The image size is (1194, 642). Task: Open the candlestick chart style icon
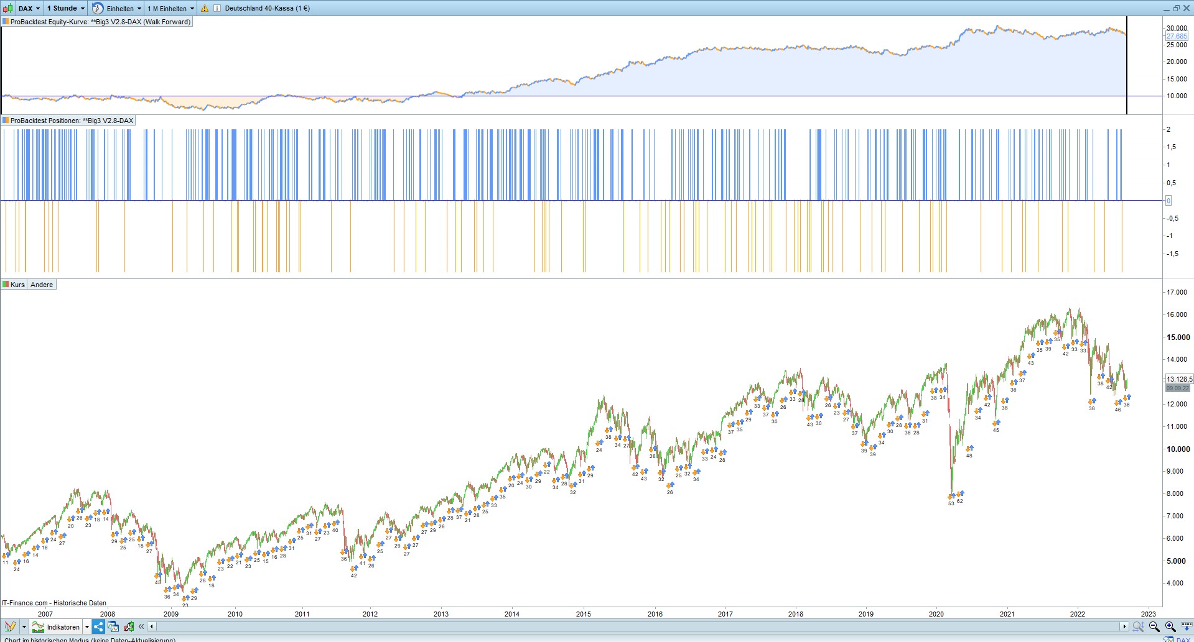point(7,8)
